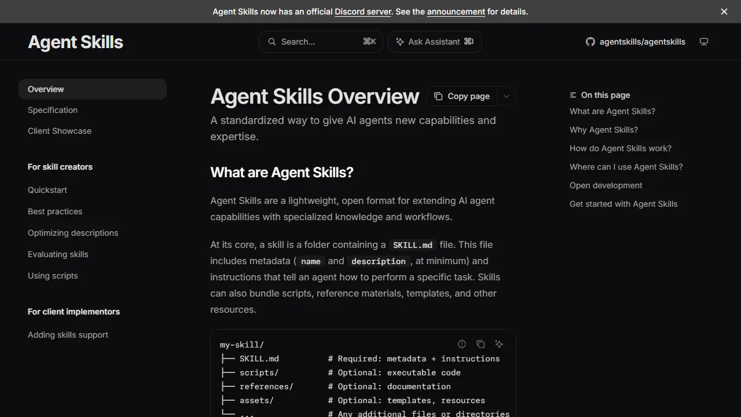Open the agentskills/agentskills repository link
Screen dimensions: 741x417
(636, 42)
